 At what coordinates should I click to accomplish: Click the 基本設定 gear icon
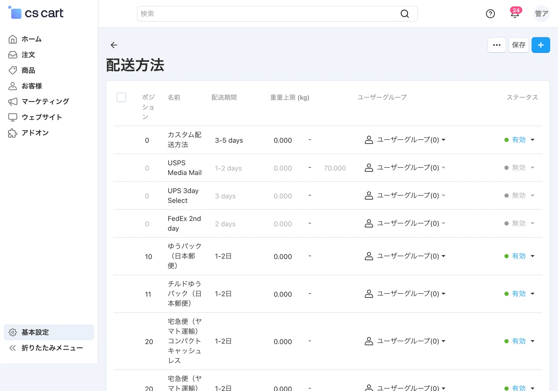(x=13, y=332)
